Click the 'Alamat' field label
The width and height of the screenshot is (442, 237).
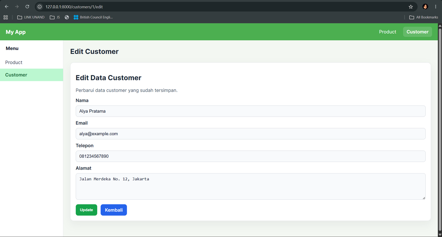point(83,168)
